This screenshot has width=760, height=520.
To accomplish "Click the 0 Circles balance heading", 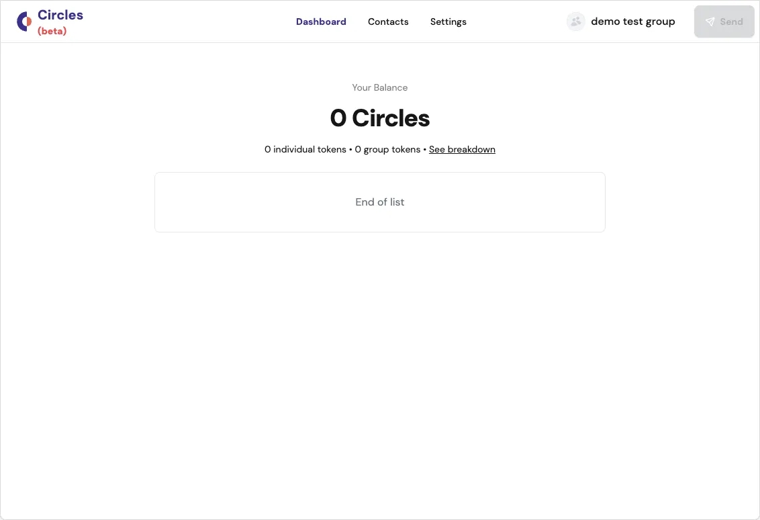I will 380,118.
